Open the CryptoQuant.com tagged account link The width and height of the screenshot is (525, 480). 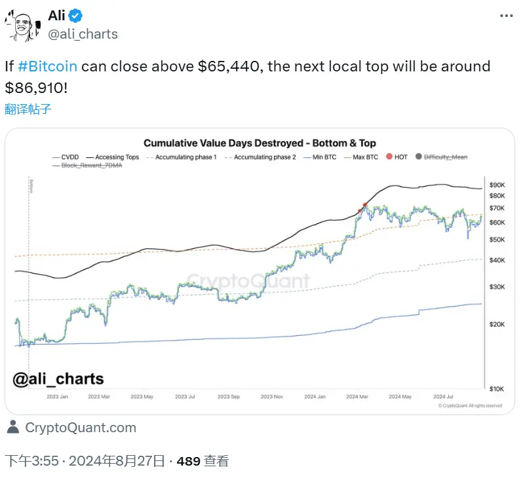point(80,428)
